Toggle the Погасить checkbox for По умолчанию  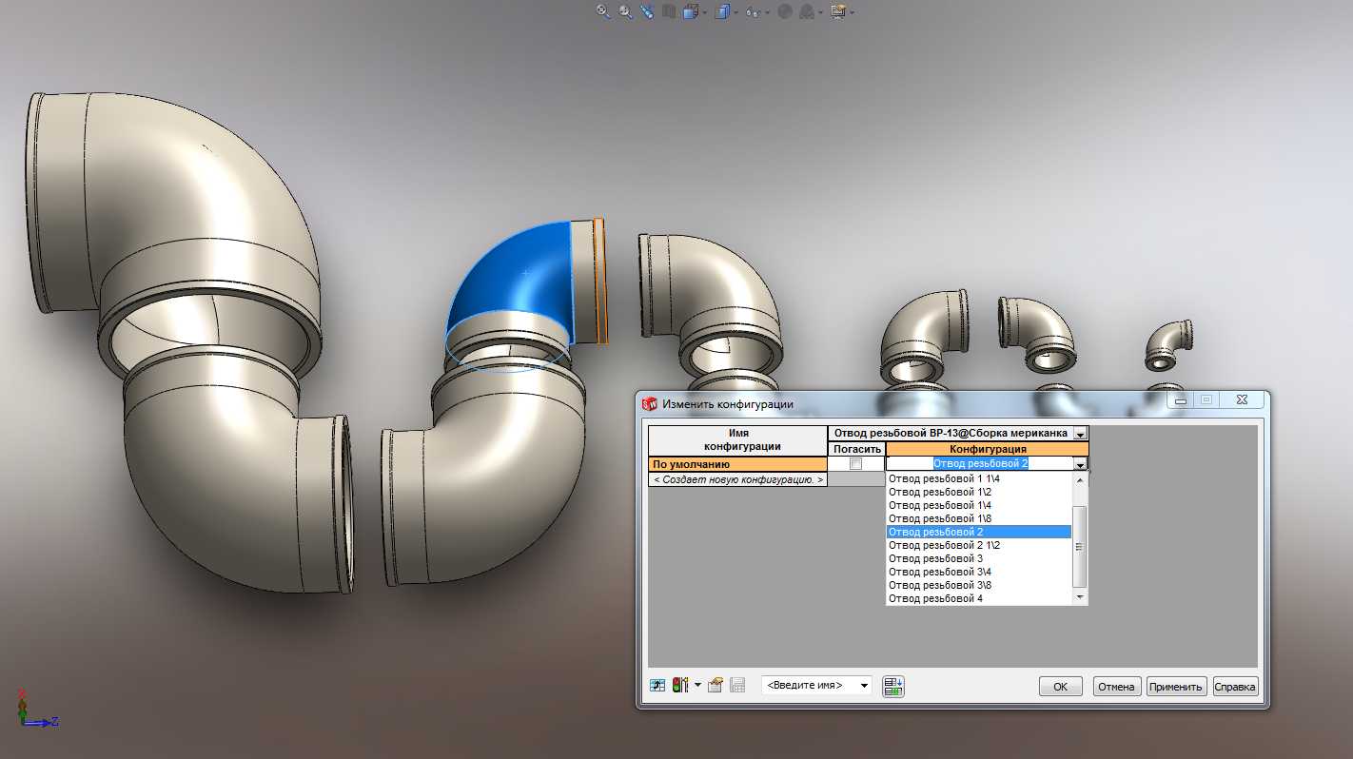[855, 464]
